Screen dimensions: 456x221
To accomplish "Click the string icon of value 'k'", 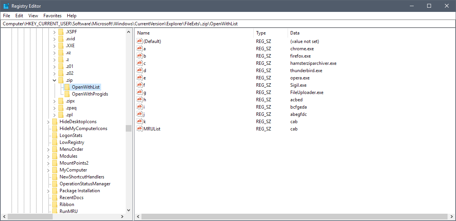I will pos(140,121).
